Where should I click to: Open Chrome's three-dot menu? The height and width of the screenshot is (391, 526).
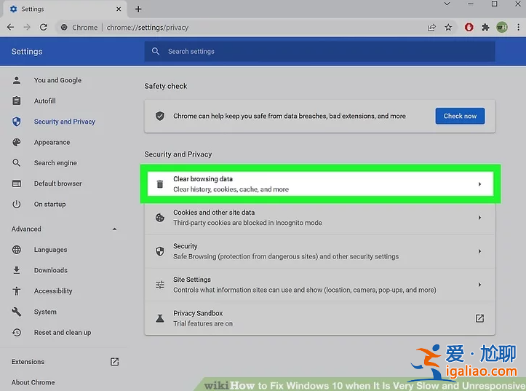(x=518, y=27)
